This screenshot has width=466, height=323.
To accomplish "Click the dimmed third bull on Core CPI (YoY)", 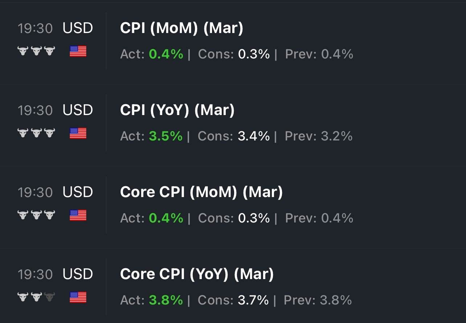I will point(50,297).
